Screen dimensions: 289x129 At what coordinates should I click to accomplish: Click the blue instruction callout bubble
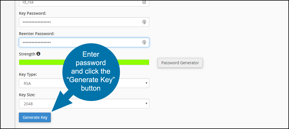pyautogui.click(x=91, y=72)
